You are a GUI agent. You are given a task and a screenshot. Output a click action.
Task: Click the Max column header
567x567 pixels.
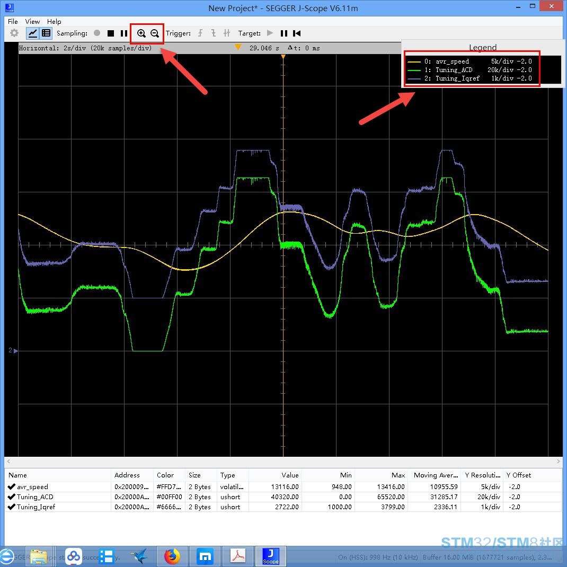click(381, 475)
